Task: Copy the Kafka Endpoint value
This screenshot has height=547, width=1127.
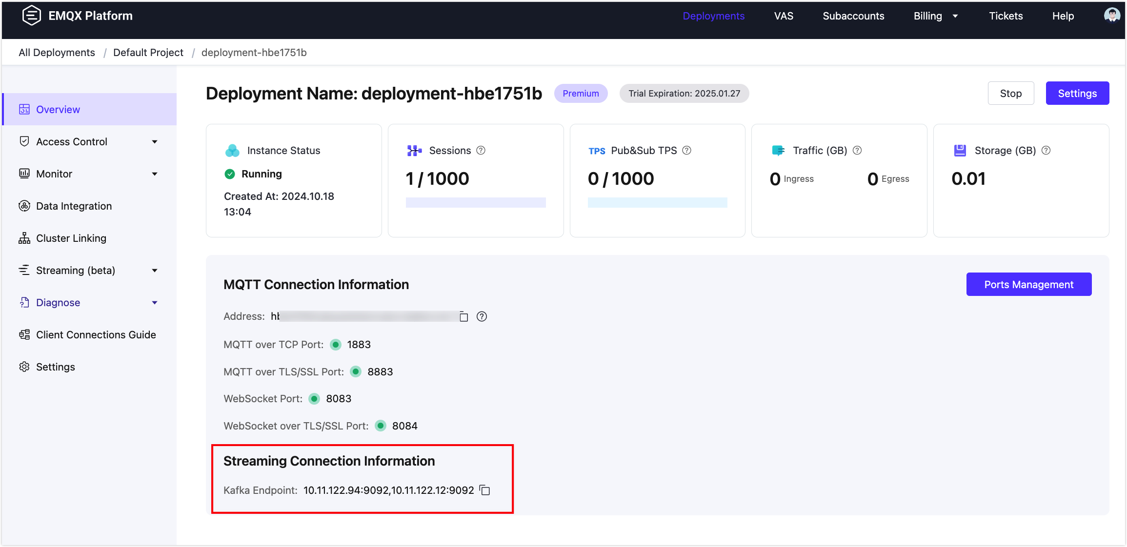Action: (485, 490)
